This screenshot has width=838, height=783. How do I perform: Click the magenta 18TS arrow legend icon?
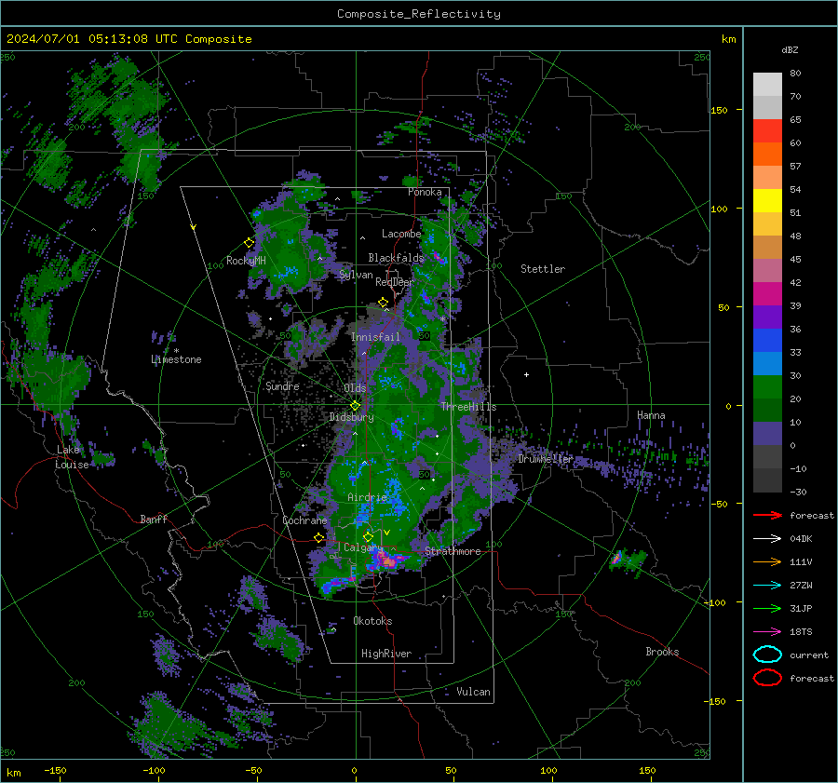pos(767,632)
